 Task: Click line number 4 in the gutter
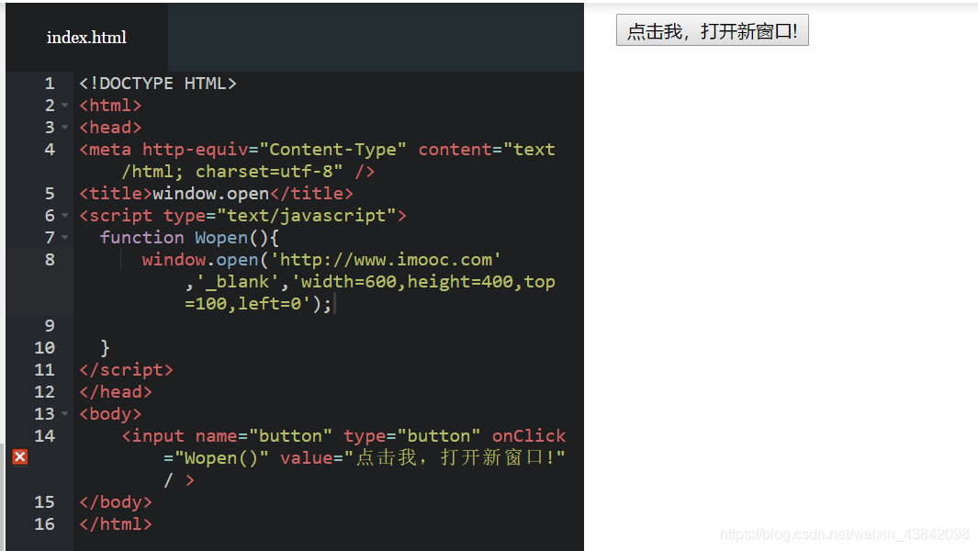(50, 150)
